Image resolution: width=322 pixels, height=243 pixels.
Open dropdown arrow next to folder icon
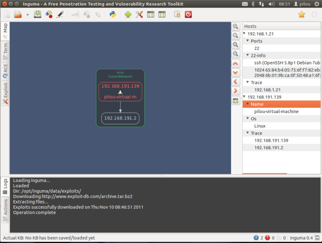pos(28,15)
